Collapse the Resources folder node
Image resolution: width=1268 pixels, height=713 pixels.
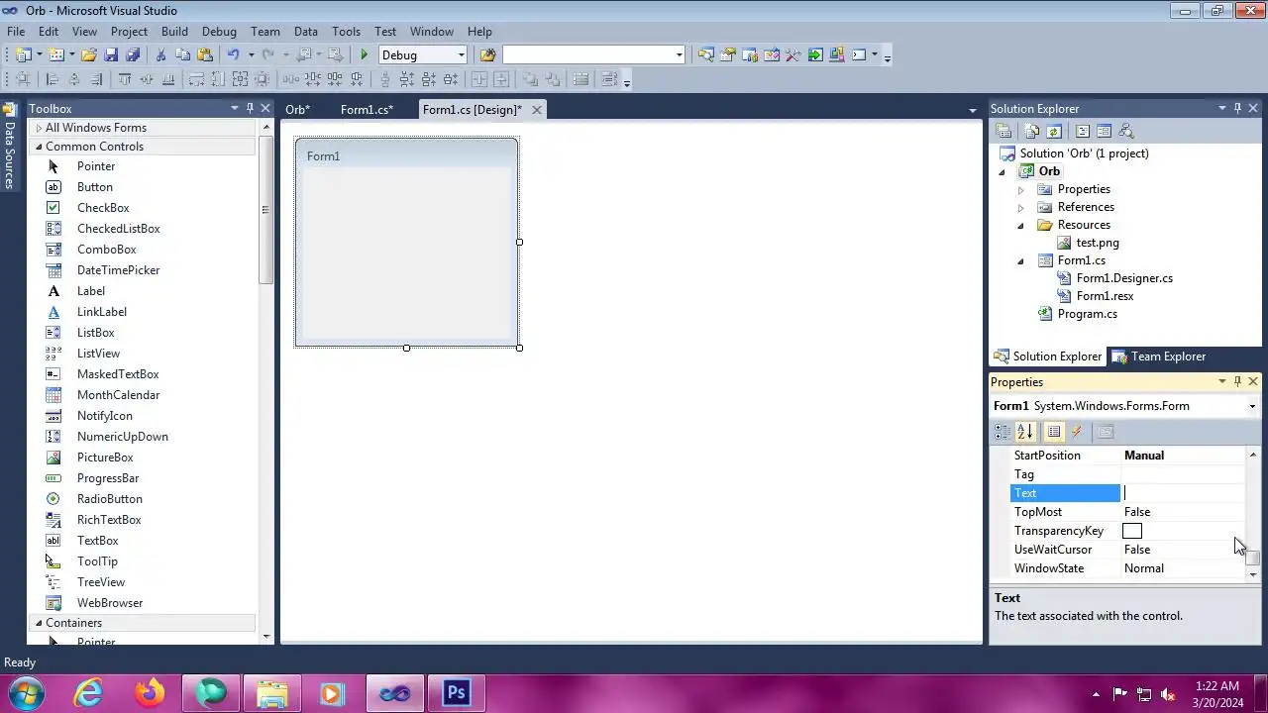(1020, 225)
